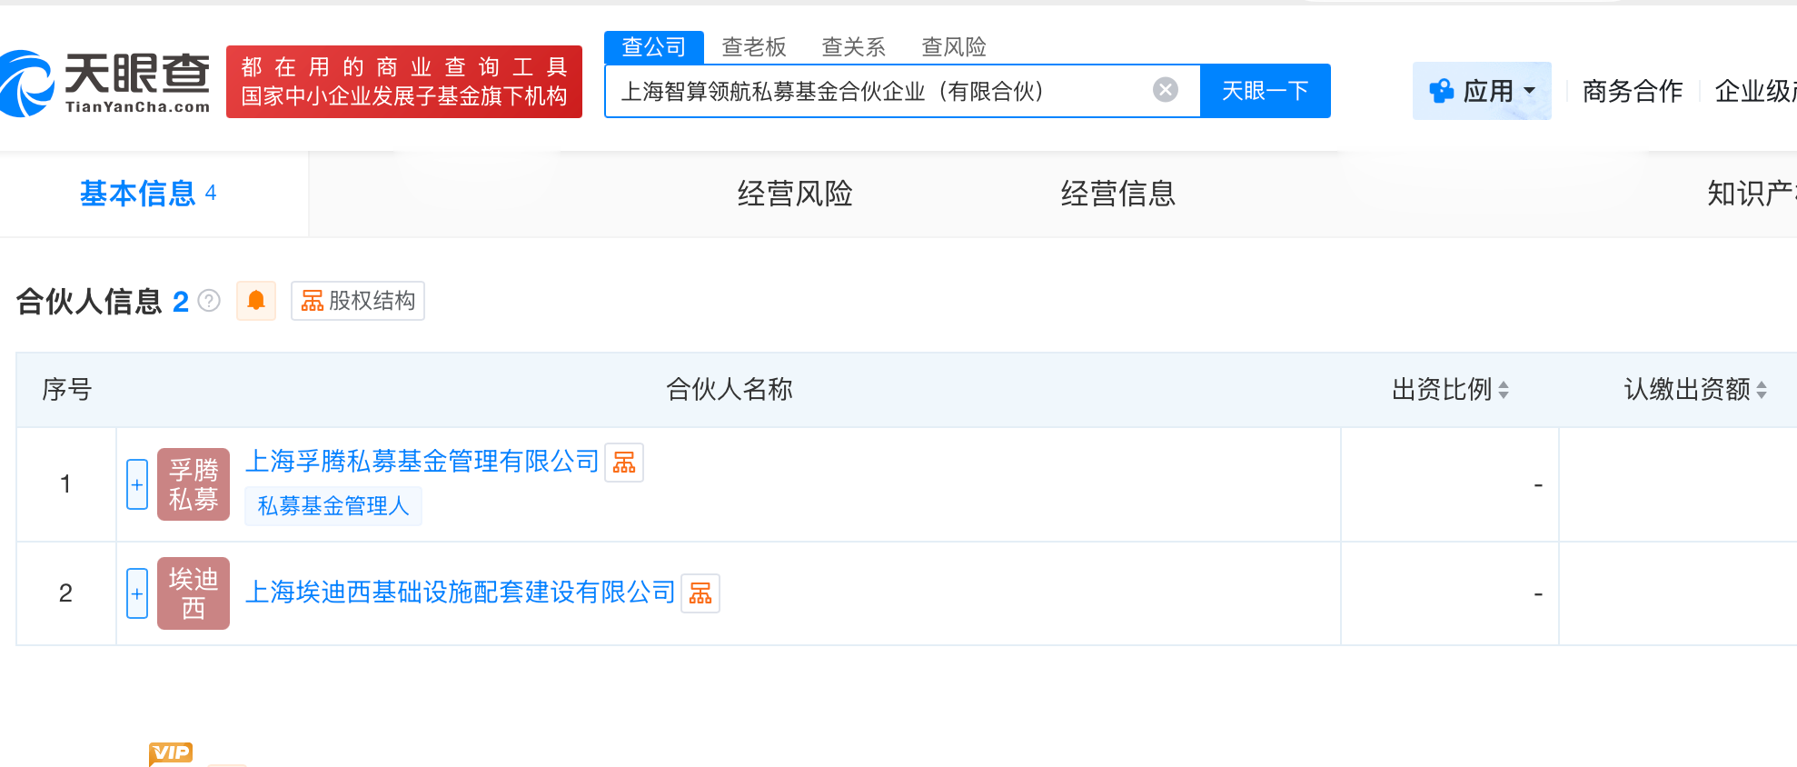The width and height of the screenshot is (1797, 767).
Task: Click the 天眼一下 search button
Action: click(1266, 91)
